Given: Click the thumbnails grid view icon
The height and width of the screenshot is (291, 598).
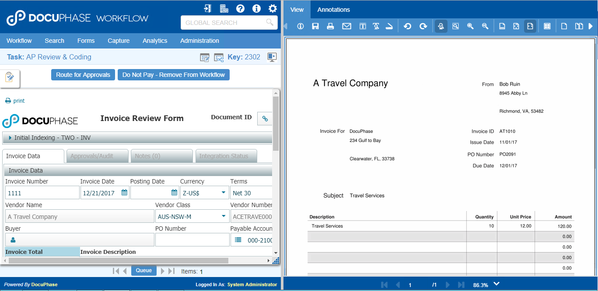Looking at the screenshot, I should [547, 26].
